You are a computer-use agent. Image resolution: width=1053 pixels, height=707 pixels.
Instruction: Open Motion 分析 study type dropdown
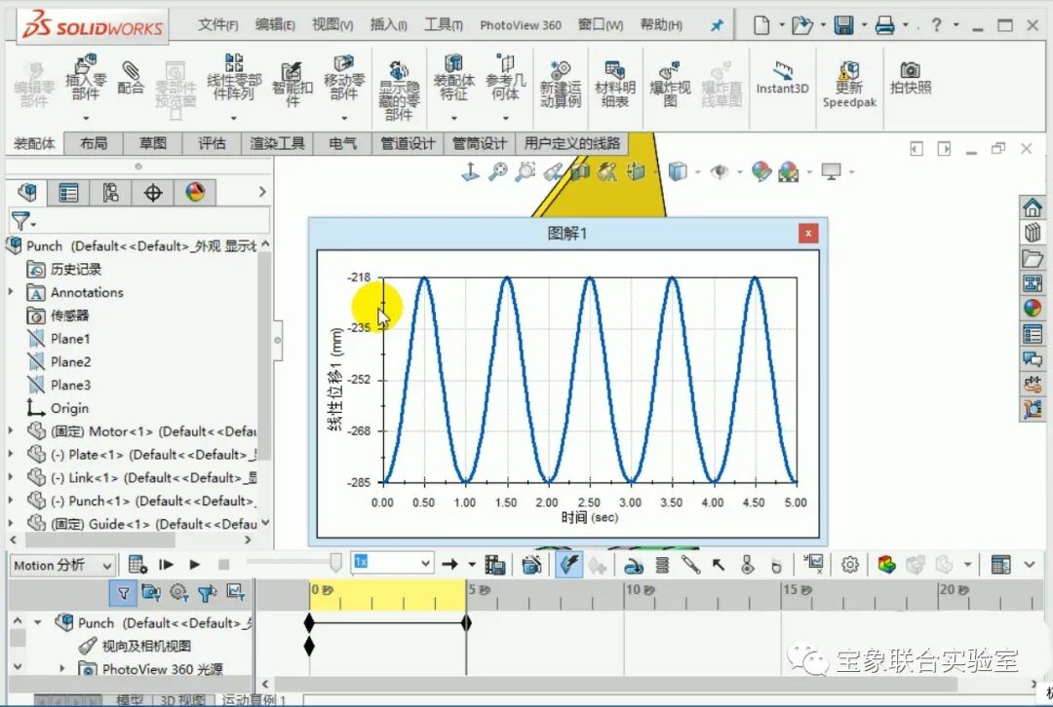(62, 566)
